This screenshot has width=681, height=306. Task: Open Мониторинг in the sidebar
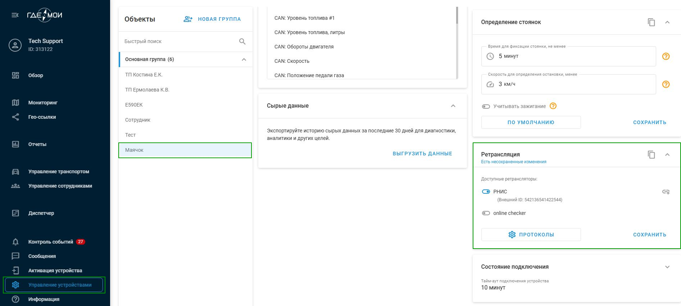click(43, 103)
